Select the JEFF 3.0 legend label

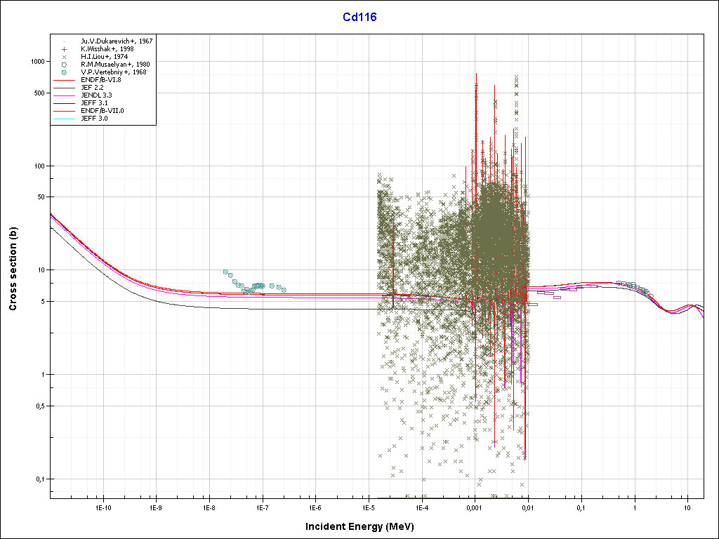[x=94, y=119]
